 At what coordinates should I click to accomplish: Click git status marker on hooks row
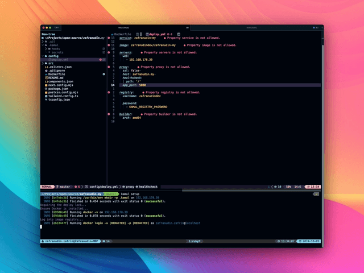104,49
